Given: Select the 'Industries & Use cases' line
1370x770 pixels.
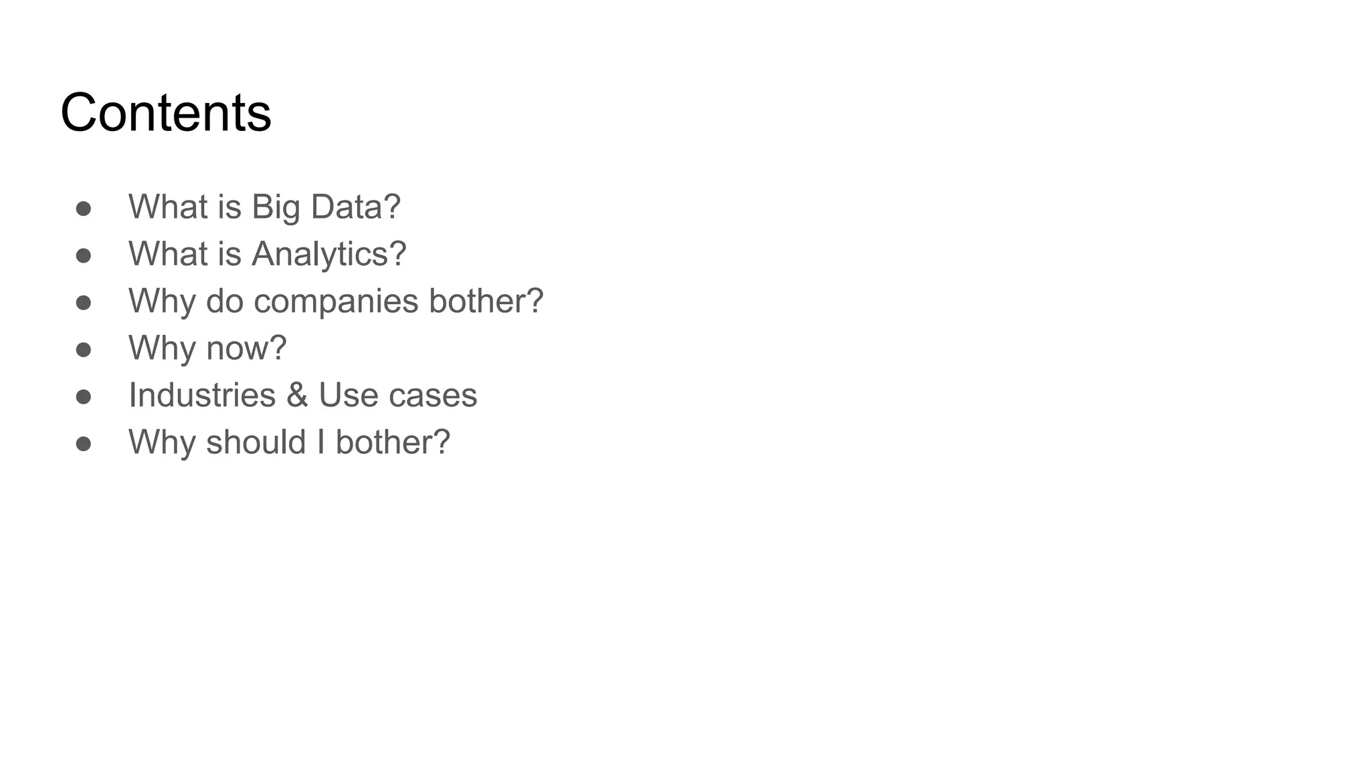Looking at the screenshot, I should pyautogui.click(x=303, y=395).
